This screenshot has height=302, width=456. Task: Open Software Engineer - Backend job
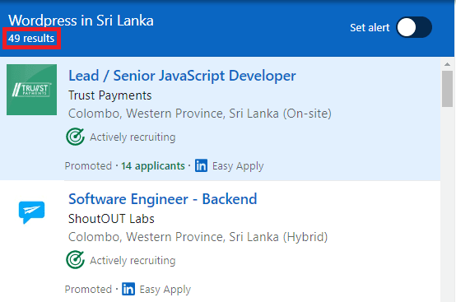point(163,199)
